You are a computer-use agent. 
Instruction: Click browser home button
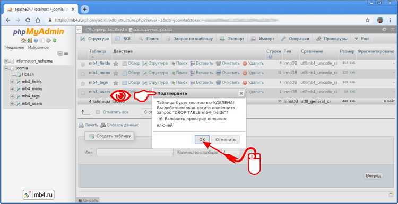tap(38, 20)
